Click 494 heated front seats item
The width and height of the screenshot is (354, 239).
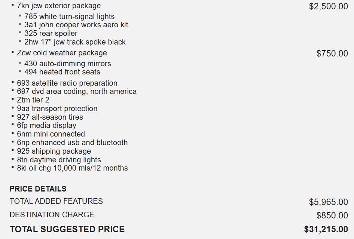click(62, 72)
